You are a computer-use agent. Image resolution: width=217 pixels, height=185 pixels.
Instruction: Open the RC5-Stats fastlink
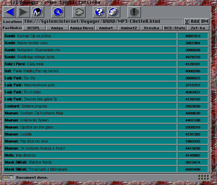(x=175, y=28)
